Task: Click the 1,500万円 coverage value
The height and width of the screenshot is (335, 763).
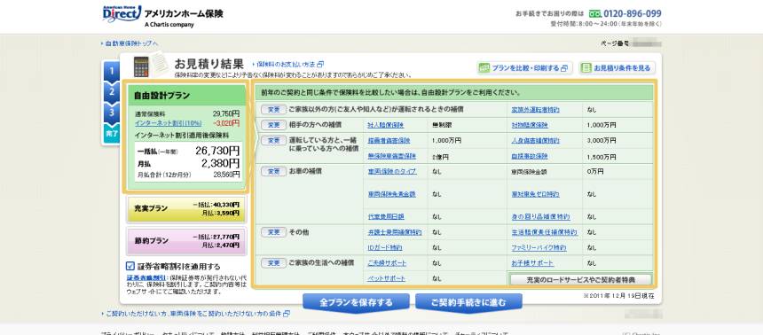Action: (x=601, y=157)
